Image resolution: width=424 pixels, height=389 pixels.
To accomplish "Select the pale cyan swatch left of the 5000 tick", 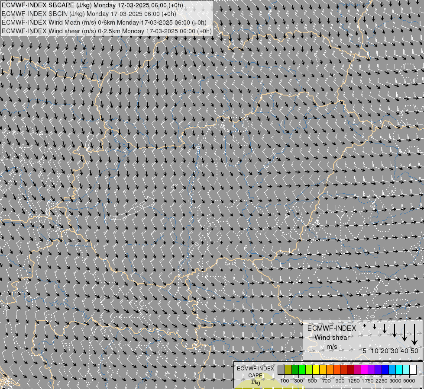I will click(x=406, y=370).
